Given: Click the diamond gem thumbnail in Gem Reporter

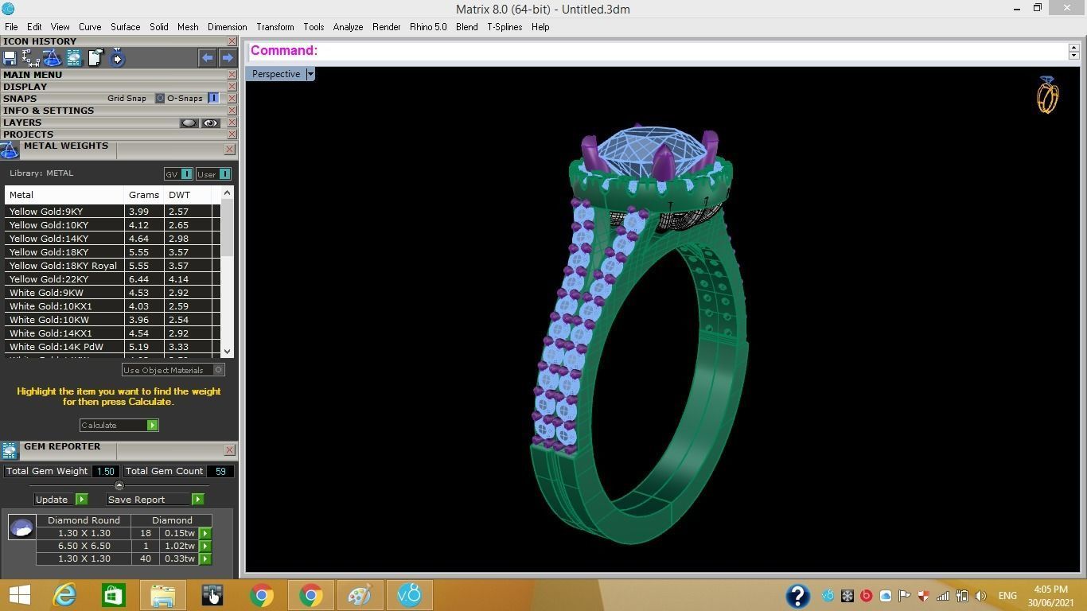Looking at the screenshot, I should pos(21,527).
